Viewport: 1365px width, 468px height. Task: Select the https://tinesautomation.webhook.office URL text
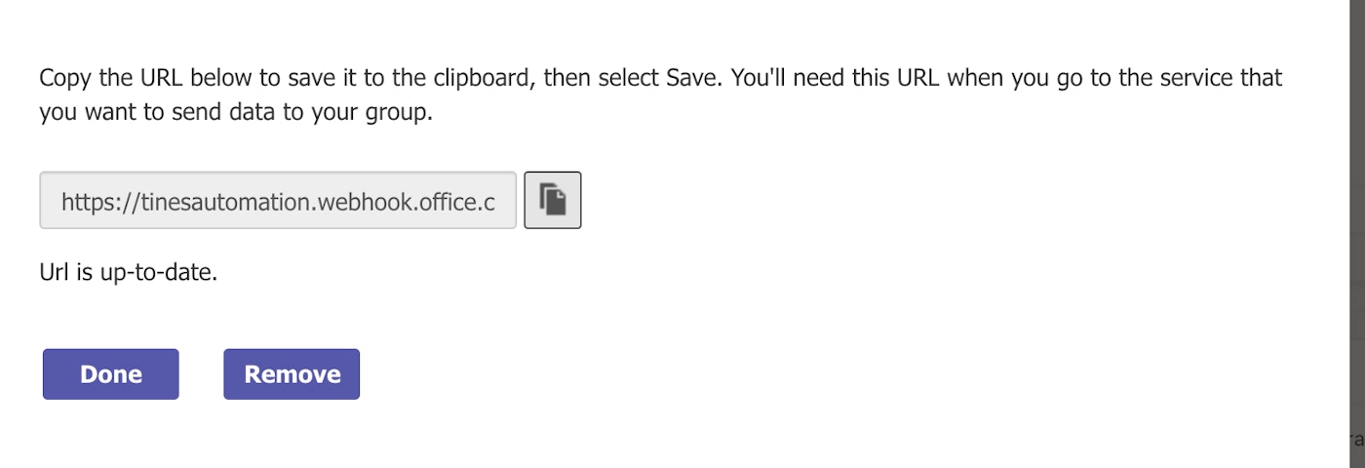[x=278, y=202]
